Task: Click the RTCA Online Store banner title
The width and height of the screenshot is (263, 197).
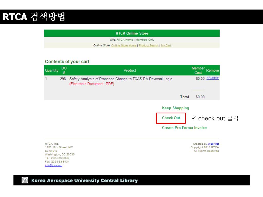Action: click(x=132, y=33)
